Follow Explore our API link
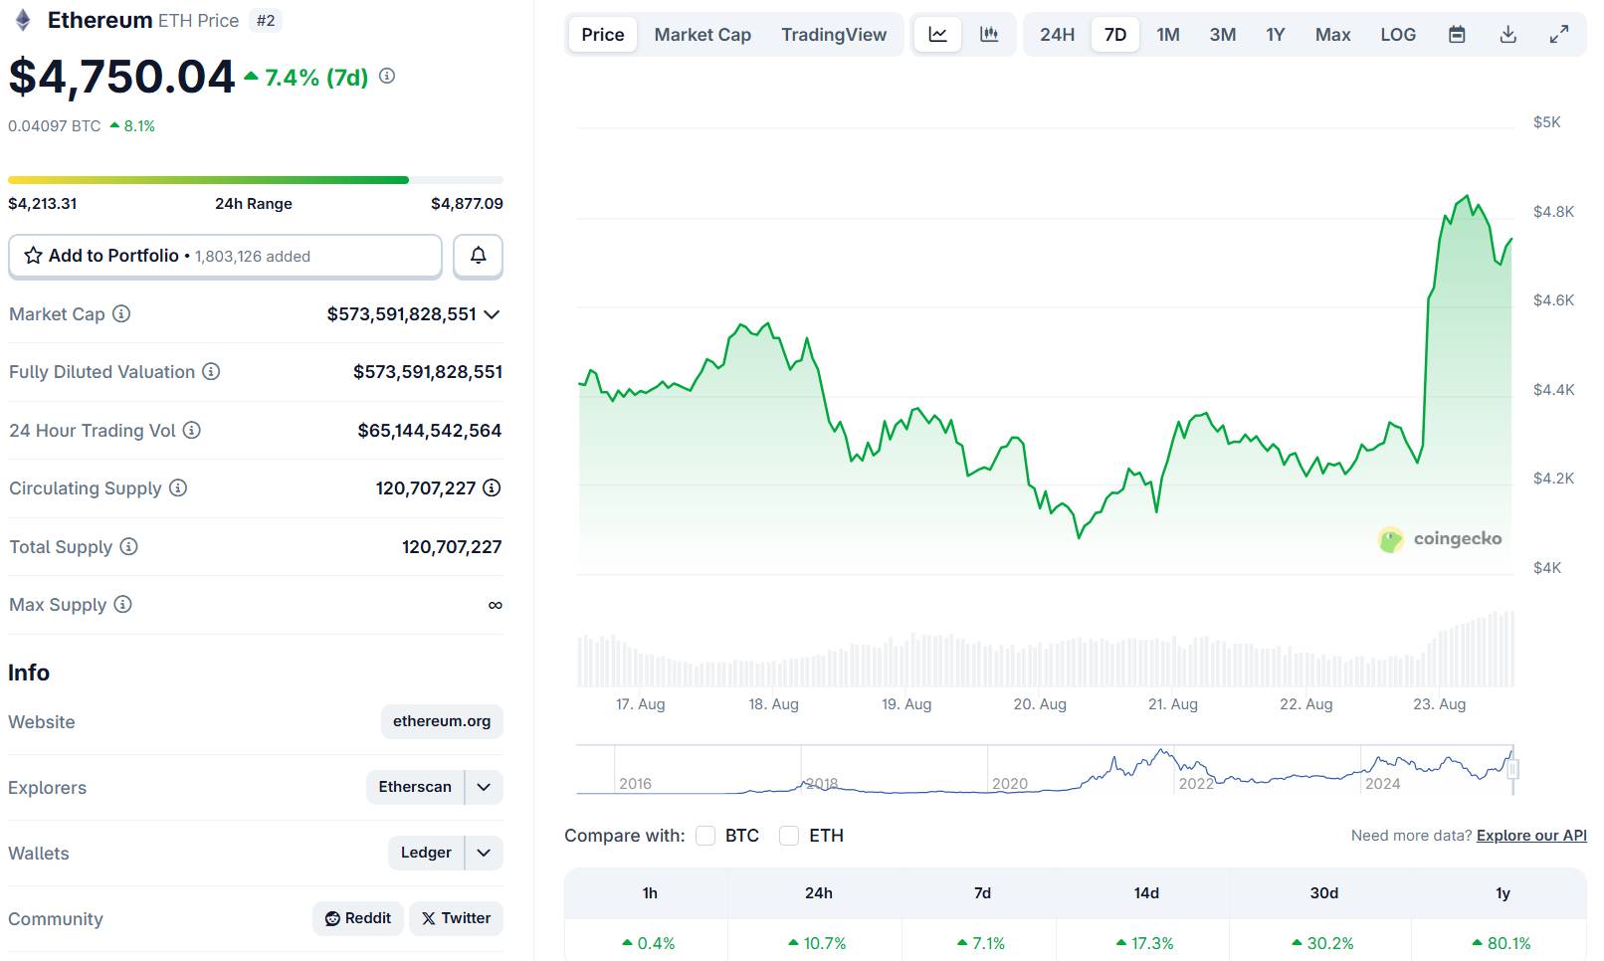 [1531, 836]
